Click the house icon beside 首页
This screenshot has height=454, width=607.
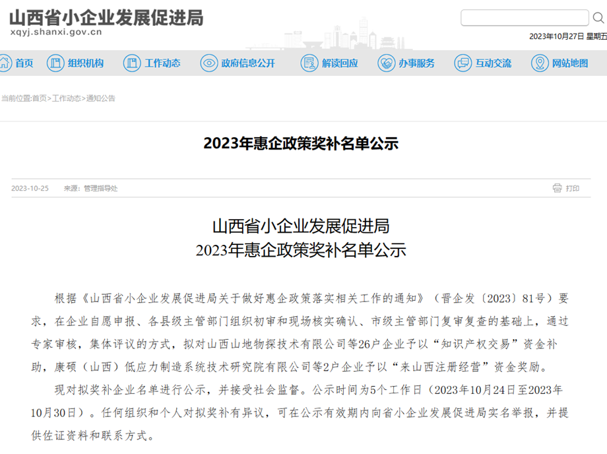click(x=5, y=63)
